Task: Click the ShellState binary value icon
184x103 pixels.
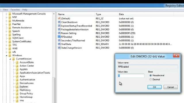Action: [59, 44]
